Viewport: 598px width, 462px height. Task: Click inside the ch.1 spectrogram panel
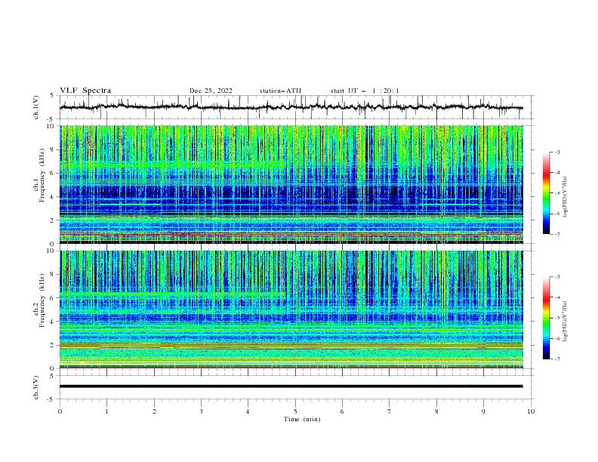291,184
